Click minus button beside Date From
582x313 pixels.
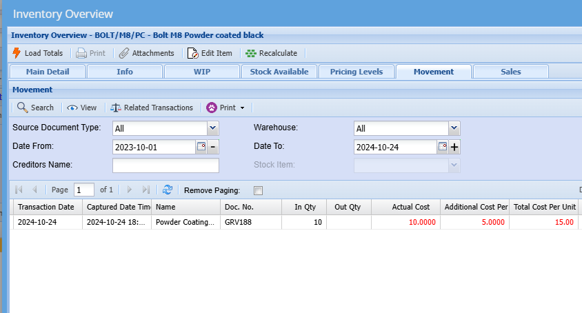pyautogui.click(x=213, y=147)
